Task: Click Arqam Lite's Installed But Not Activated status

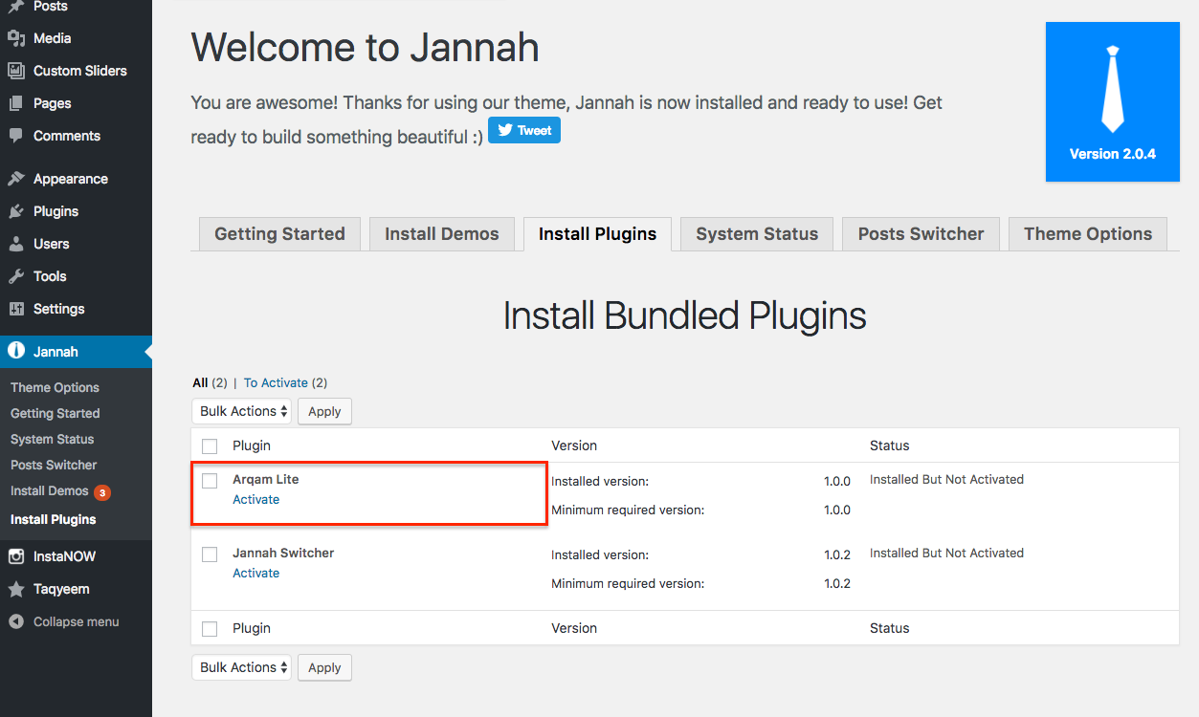Action: [946, 480]
